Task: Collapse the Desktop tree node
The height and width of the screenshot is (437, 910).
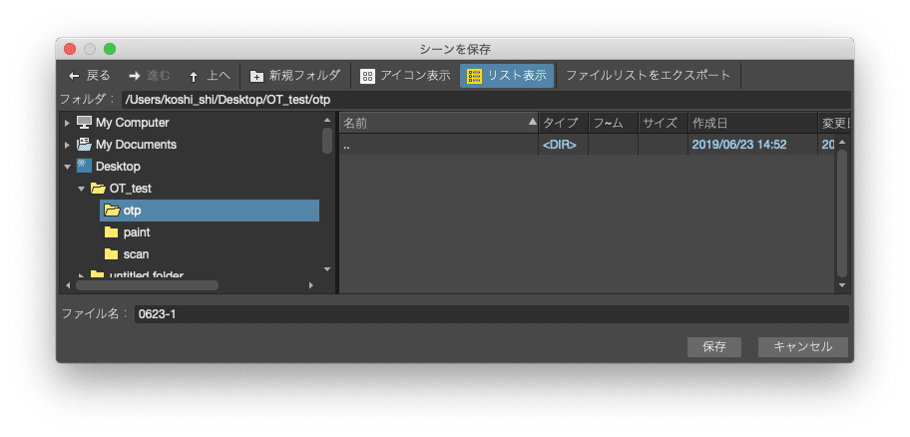Action: [x=67, y=167]
